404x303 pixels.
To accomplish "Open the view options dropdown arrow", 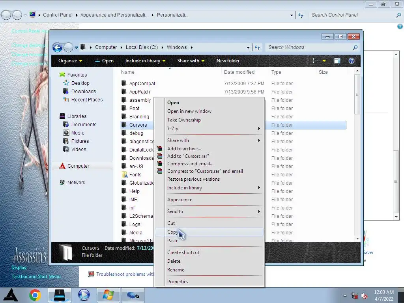I will [324, 61].
